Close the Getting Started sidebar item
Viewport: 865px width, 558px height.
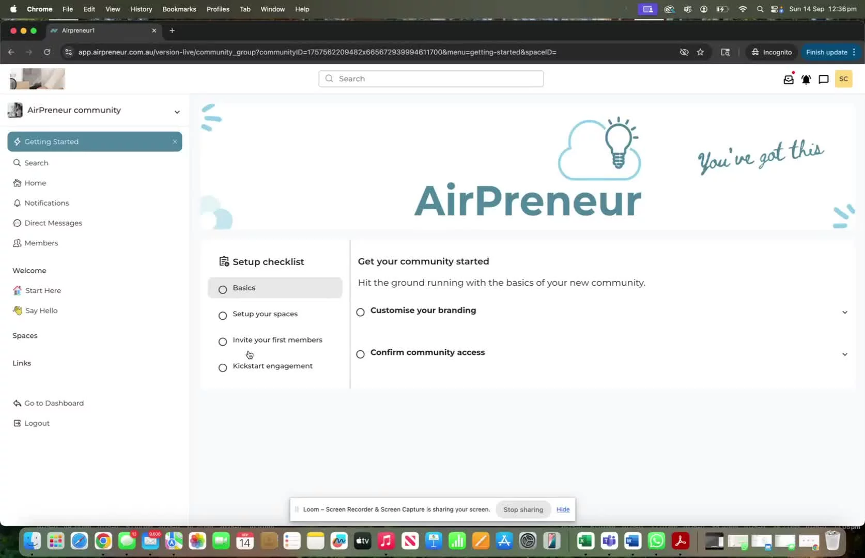click(x=175, y=142)
